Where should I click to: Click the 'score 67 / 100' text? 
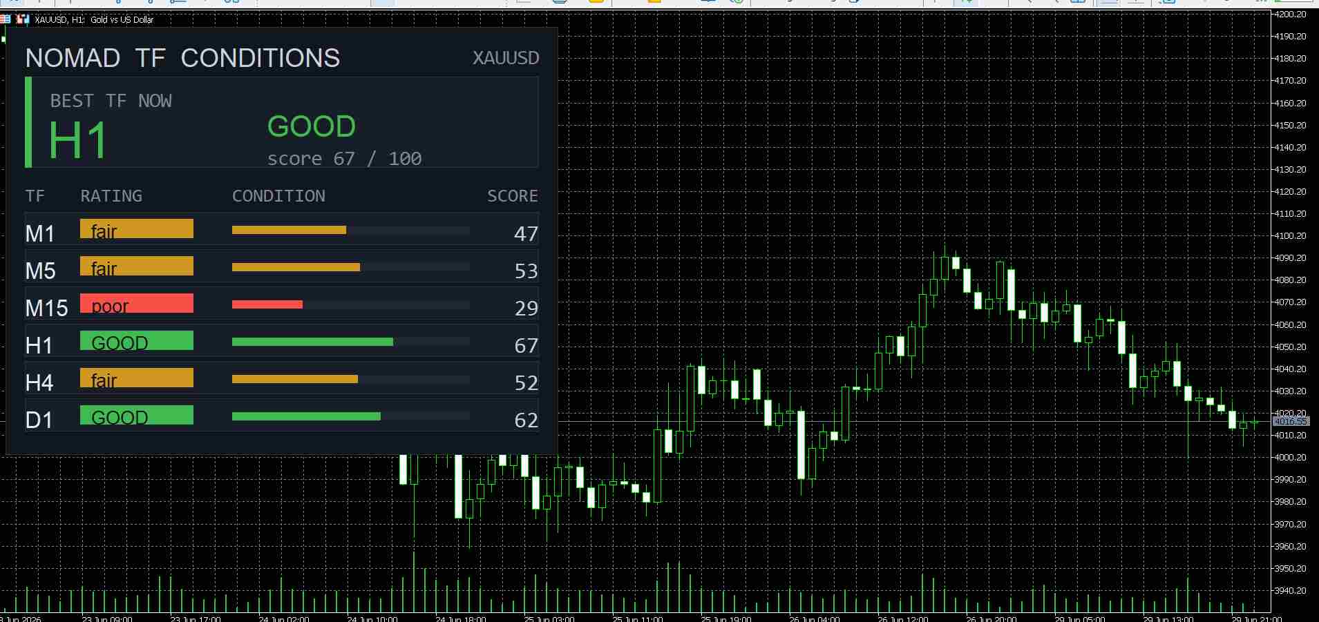tap(345, 159)
